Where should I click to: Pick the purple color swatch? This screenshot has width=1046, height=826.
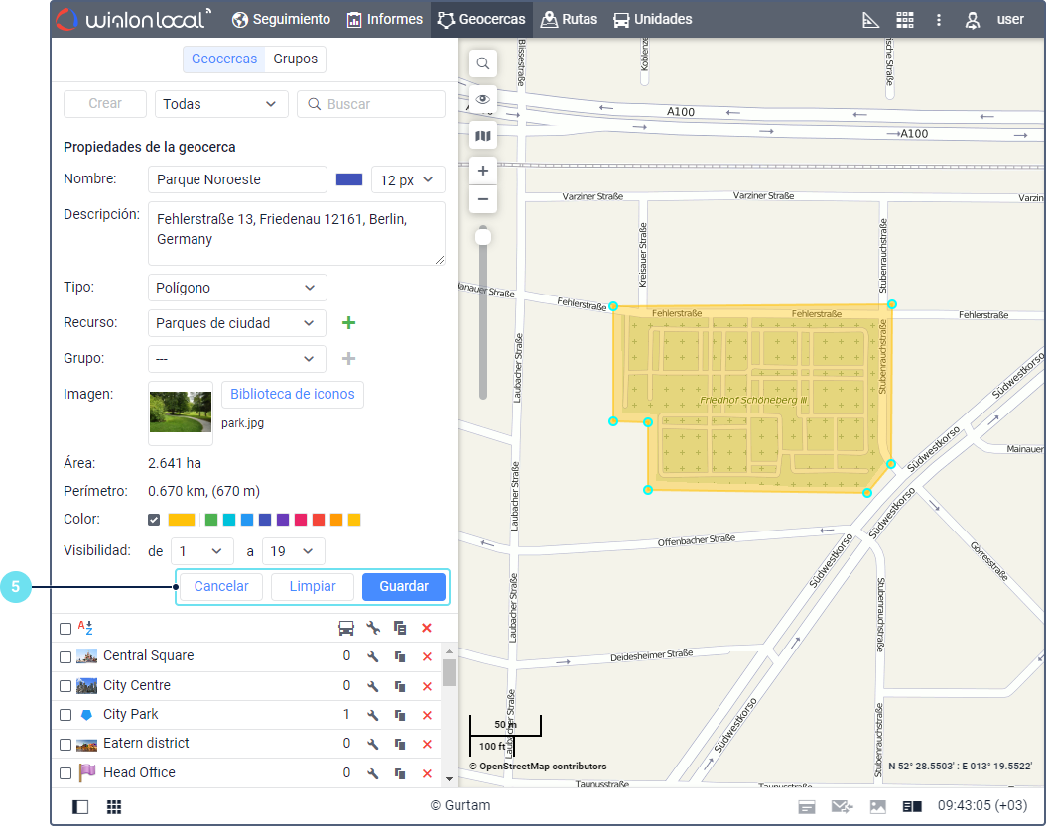[283, 520]
